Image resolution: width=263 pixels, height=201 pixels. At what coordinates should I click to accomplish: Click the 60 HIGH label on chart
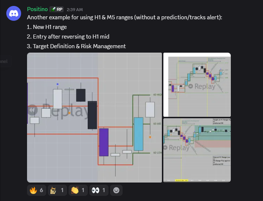tap(157, 95)
